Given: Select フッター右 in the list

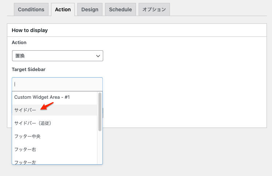Looking at the screenshot, I should [x=54, y=149].
